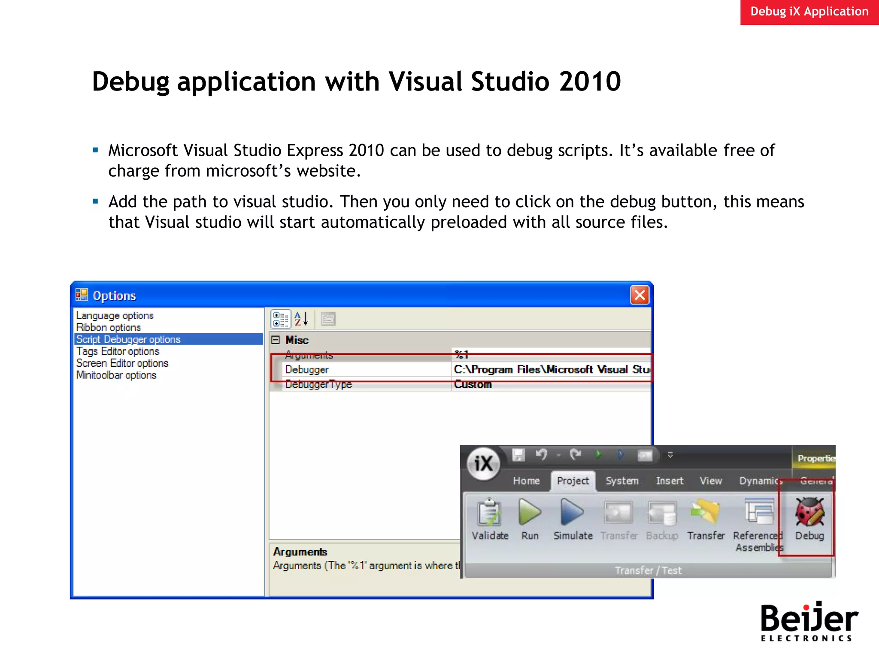879x659 pixels.
Task: Sort properties alphabetically
Action: [301, 319]
